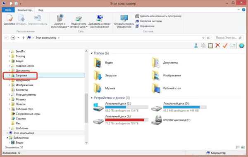
Task: Select Ссылки in the navigation tree
Action: 21,119
